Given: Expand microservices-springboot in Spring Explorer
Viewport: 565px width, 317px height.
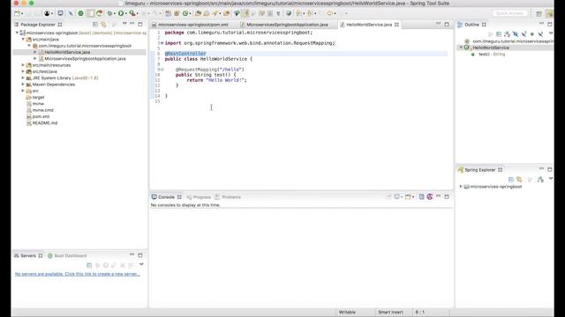Looking at the screenshot, I should point(461,187).
